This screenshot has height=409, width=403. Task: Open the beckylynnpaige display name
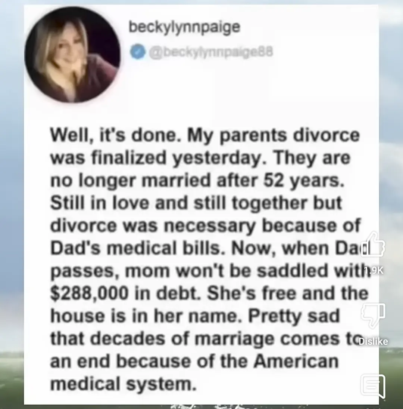click(184, 28)
